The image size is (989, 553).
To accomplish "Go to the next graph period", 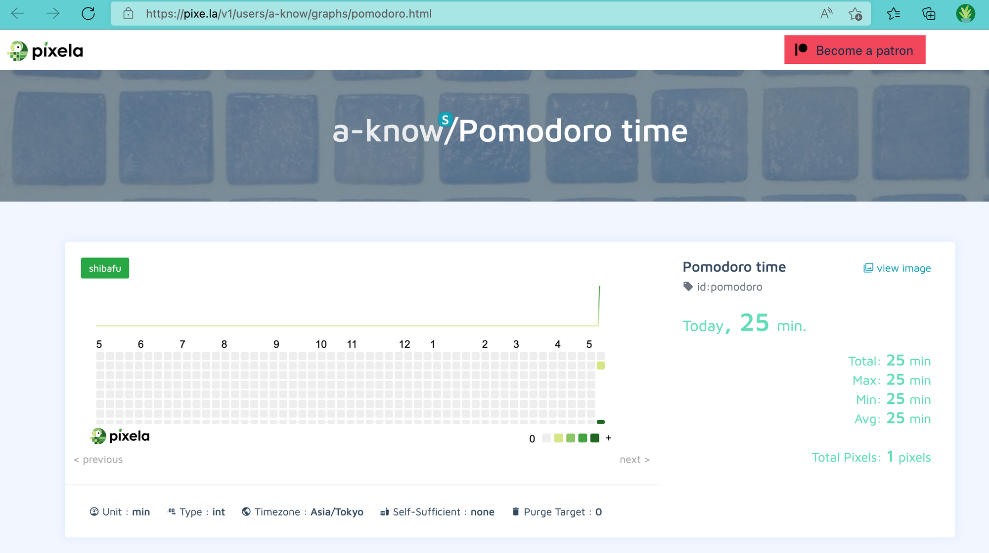I will (x=634, y=460).
